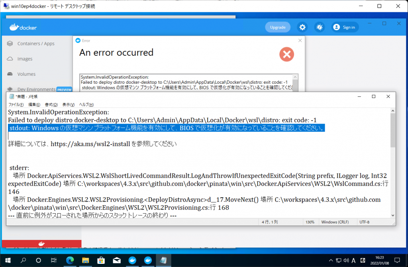
Task: Click Docker taskbar icon beside Mail
Action: [x=132, y=260]
